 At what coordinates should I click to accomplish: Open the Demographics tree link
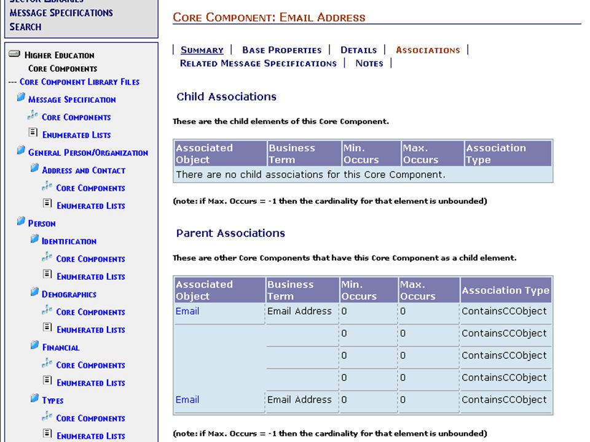69,294
